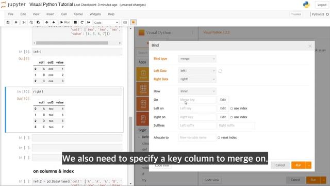
Task: Open cell type Code dropdown
Action: coord(106,22)
